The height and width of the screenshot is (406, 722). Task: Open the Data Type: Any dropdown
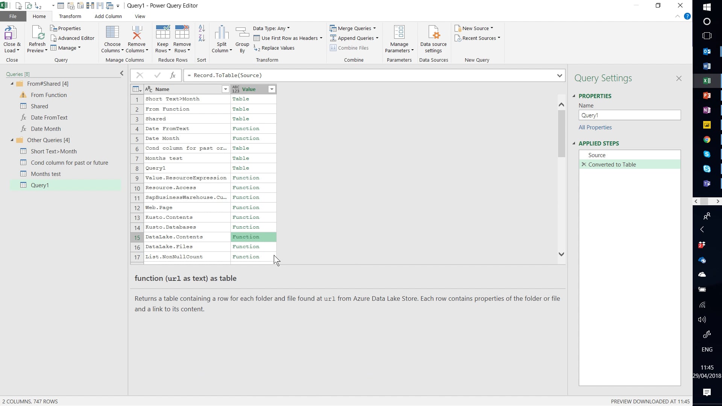click(x=271, y=28)
